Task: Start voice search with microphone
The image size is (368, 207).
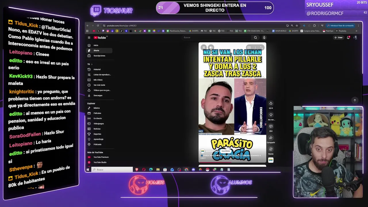Action: click(264, 37)
